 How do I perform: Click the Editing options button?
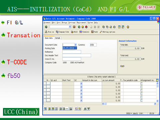point(107,32)
